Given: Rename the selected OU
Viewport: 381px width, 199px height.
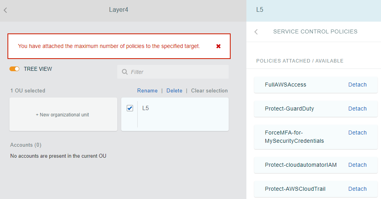Looking at the screenshot, I should (147, 90).
